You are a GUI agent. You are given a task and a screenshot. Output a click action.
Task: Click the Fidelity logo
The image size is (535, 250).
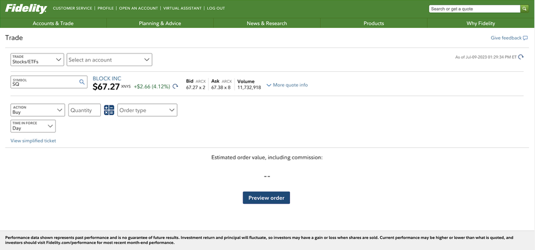pos(26,9)
